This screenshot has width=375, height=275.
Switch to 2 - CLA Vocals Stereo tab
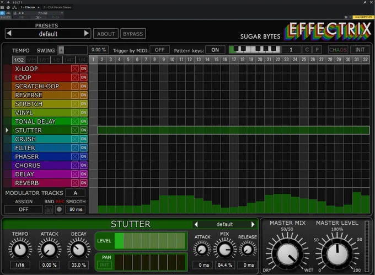click(x=57, y=7)
